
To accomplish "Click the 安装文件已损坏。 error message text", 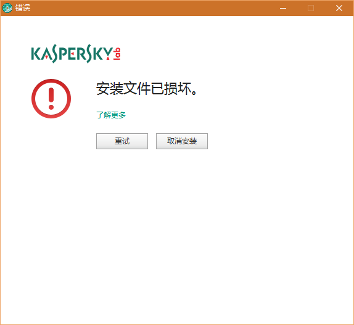I will click(147, 88).
